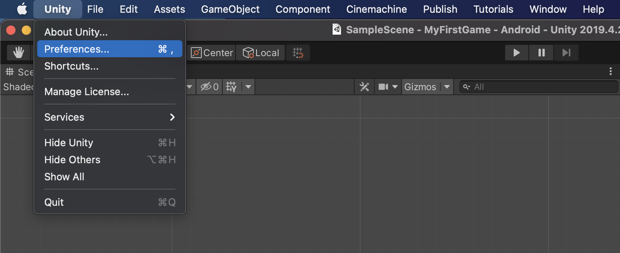Viewport: 620px width, 253px height.
Task: Close the open Unity menu via its title
Action: [58, 9]
